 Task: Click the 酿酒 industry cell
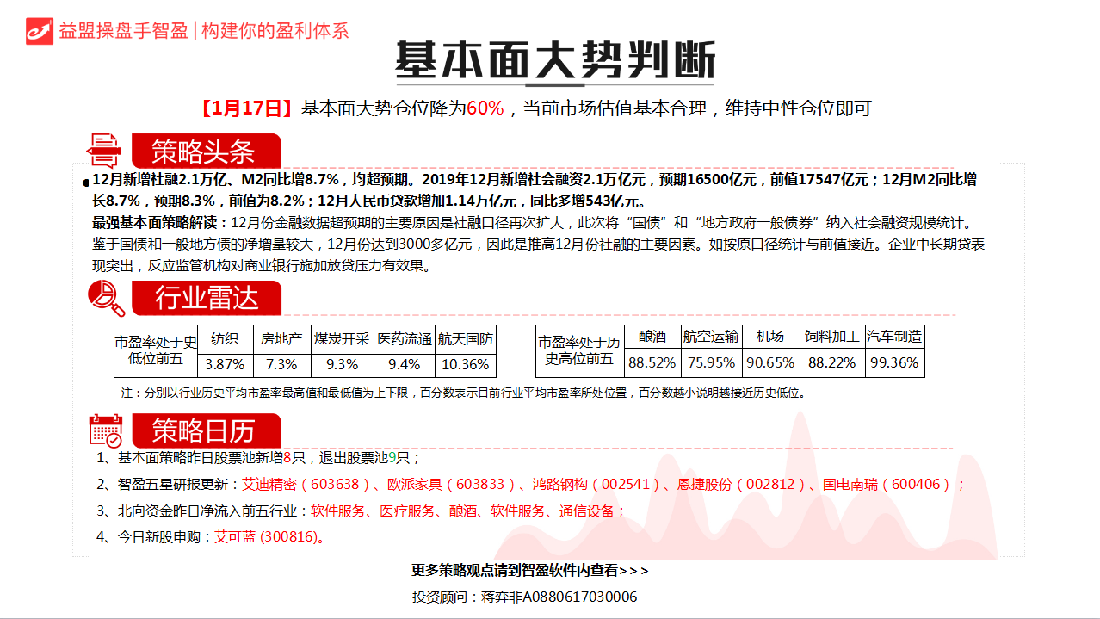pos(652,336)
